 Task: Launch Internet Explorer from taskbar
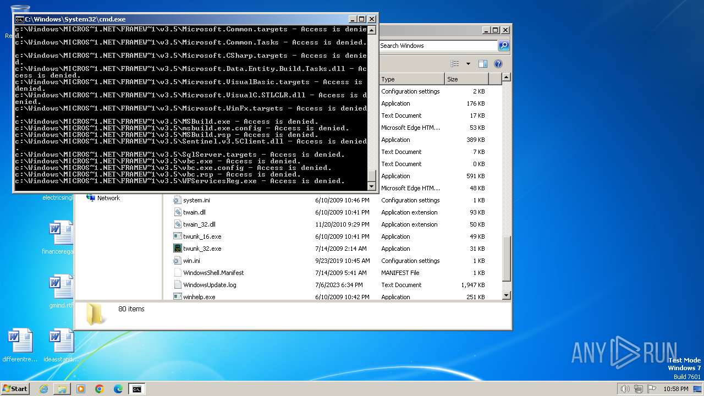point(43,389)
